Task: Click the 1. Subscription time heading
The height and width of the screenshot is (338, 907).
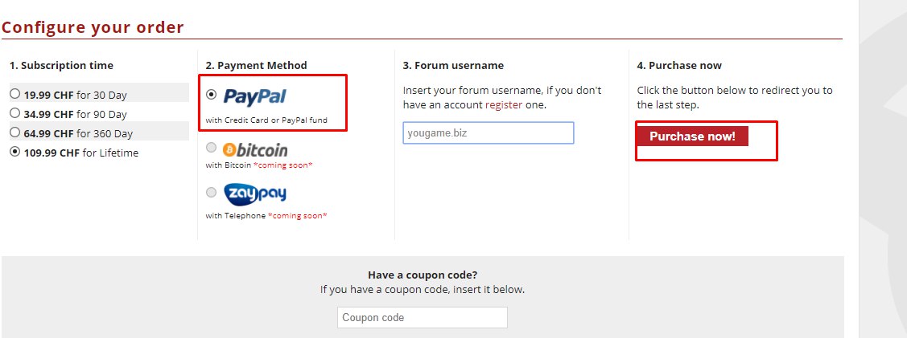Action: 61,65
